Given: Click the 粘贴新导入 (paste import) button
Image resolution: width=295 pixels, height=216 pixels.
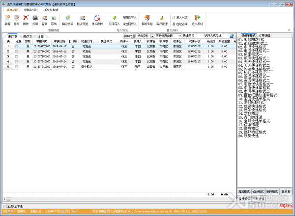Looking at the screenshot, I should pos(129,17).
